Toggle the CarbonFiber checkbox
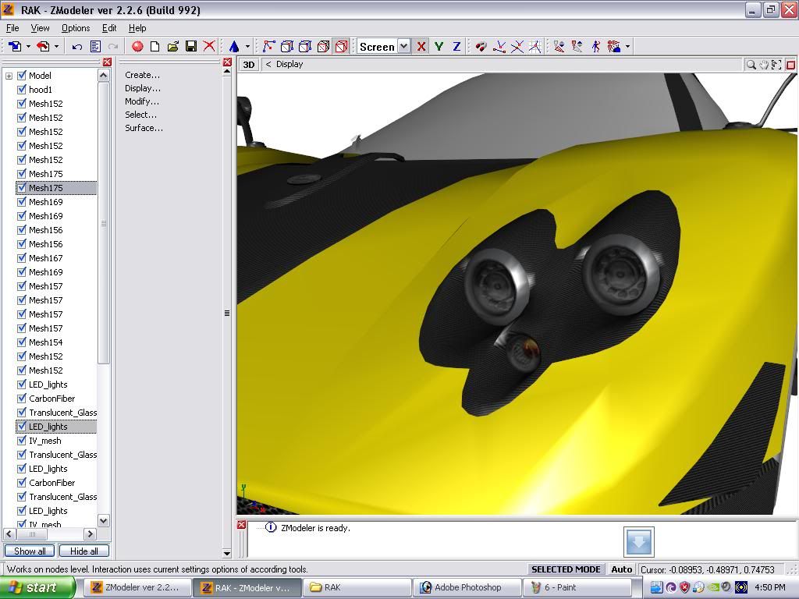799x599 pixels. point(22,399)
